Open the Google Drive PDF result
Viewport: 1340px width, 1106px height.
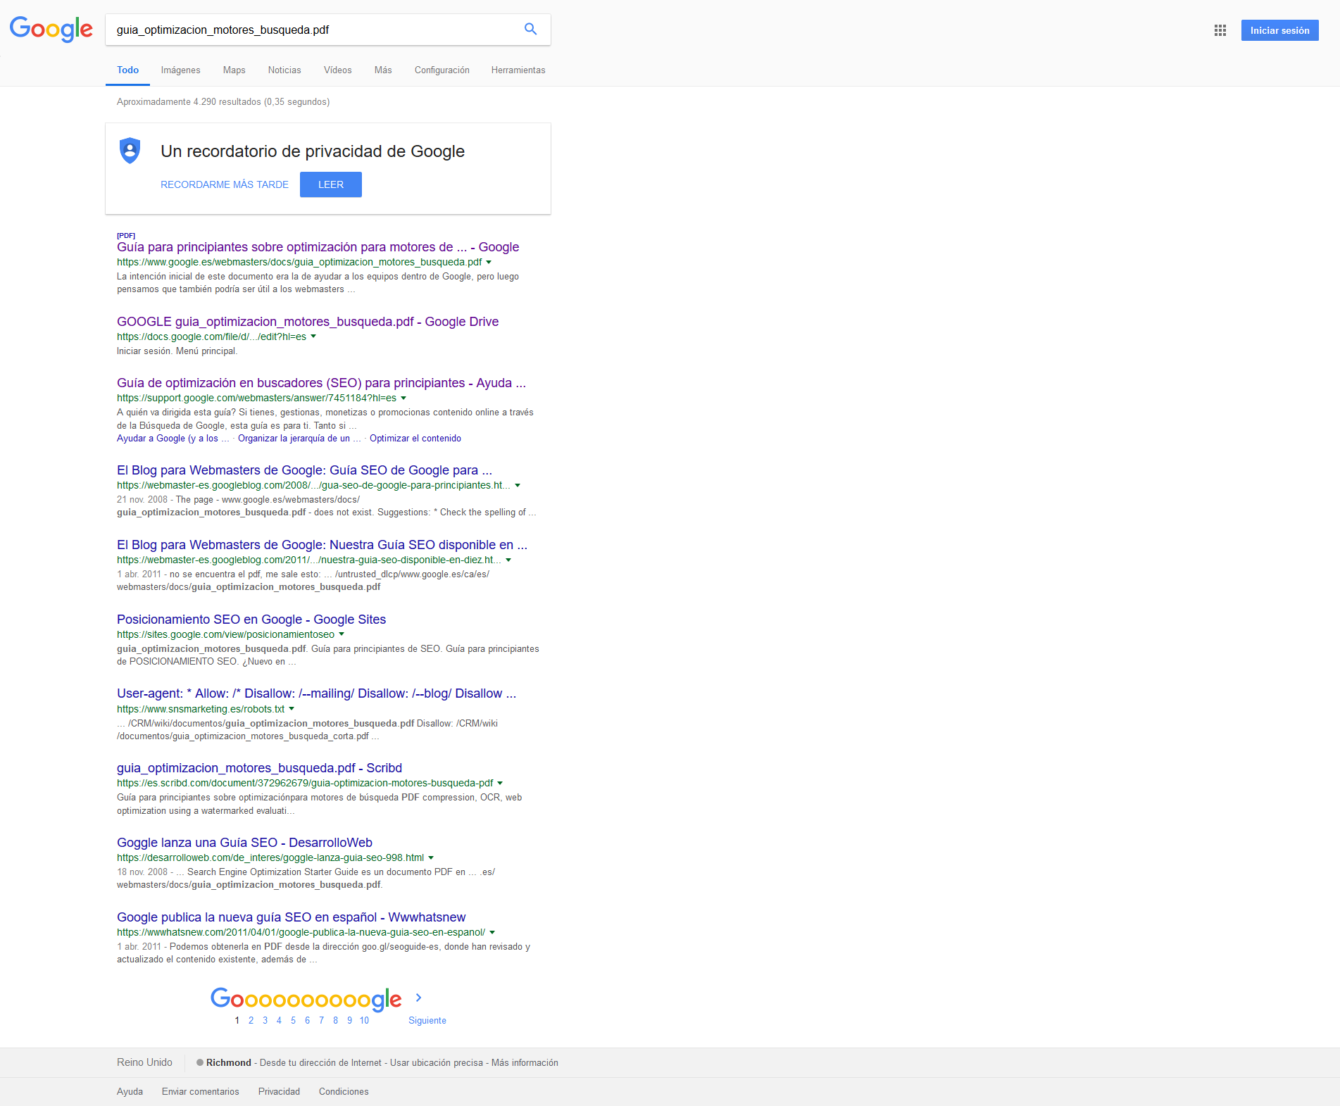click(308, 322)
